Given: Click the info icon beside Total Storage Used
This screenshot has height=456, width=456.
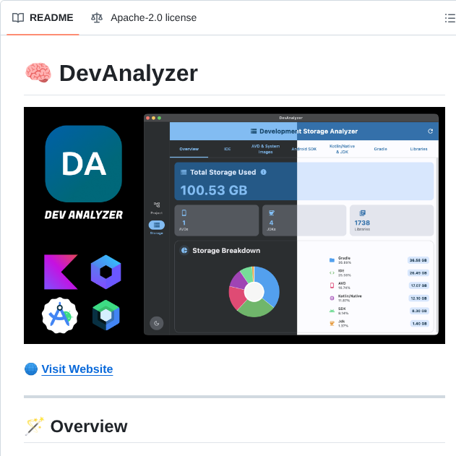Looking at the screenshot, I should coord(264,172).
